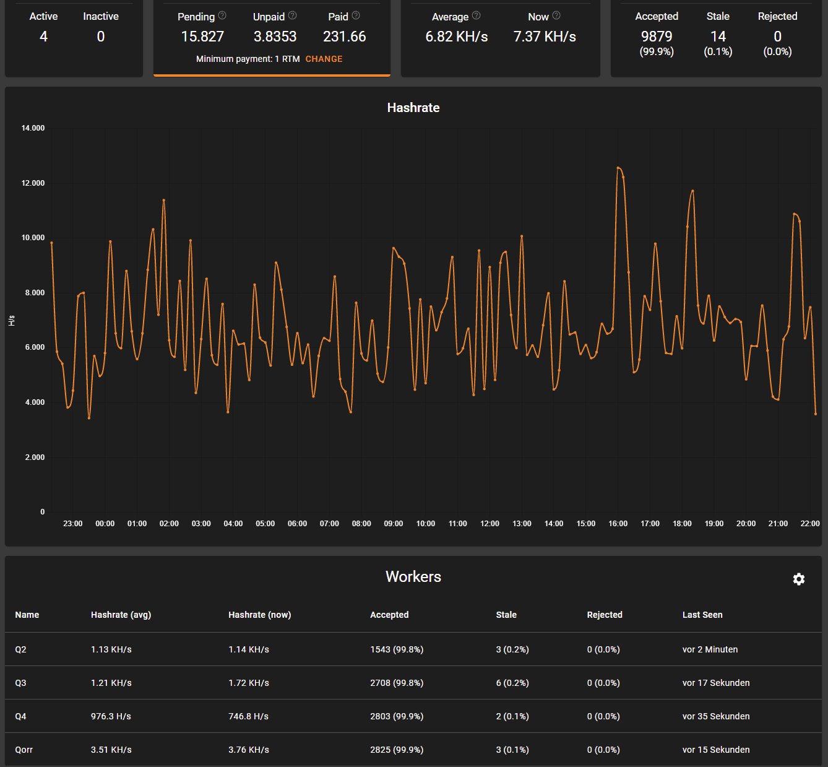Click the Pending help question icon

pos(222,15)
